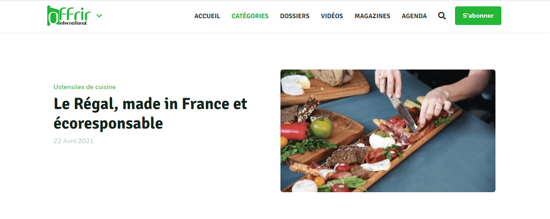Select Dossiers in the navigation bar
The height and width of the screenshot is (219, 550).
[x=295, y=16]
